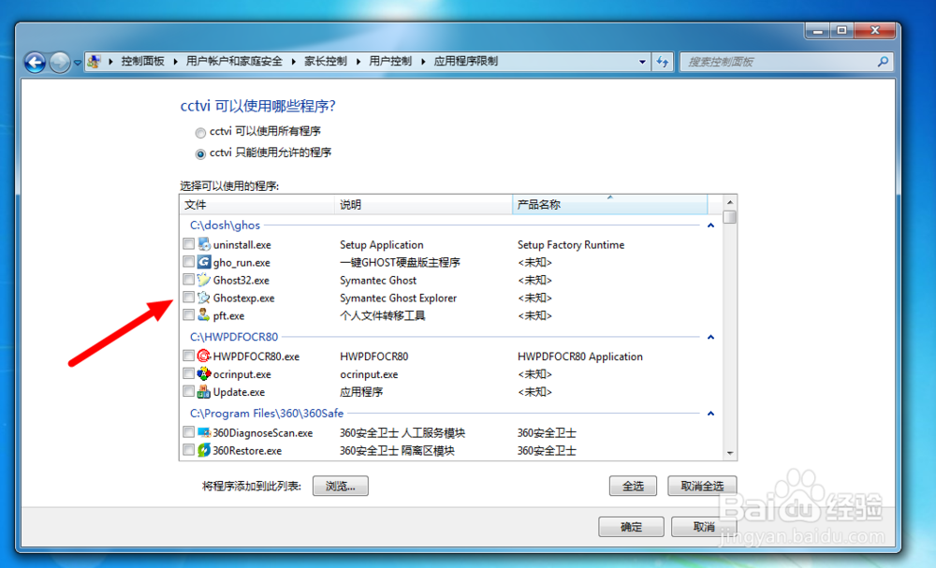
Task: Click the program list scrollbar thumb
Action: [x=729, y=217]
